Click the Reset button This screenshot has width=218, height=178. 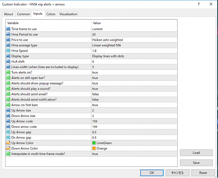click(x=203, y=173)
